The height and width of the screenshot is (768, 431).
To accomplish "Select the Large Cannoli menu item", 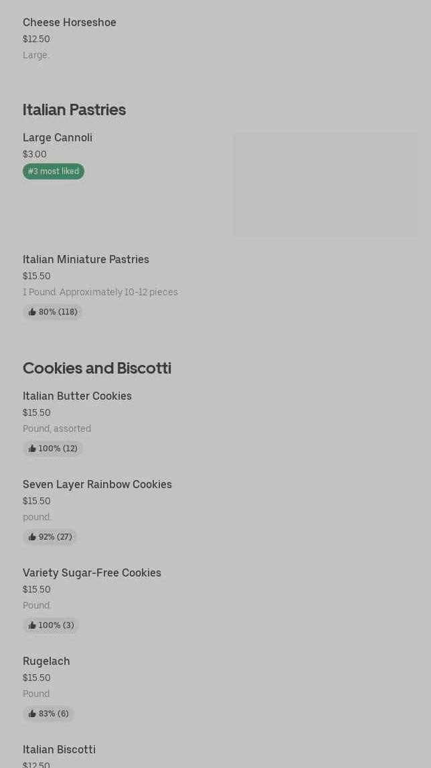I will 58,137.
